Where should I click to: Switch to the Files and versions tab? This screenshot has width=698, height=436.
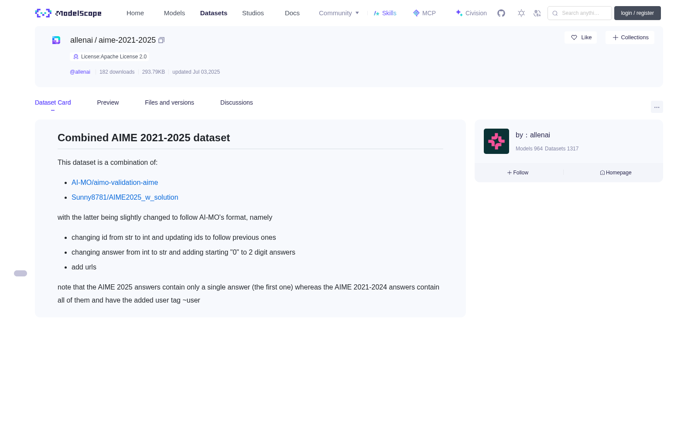point(169,102)
